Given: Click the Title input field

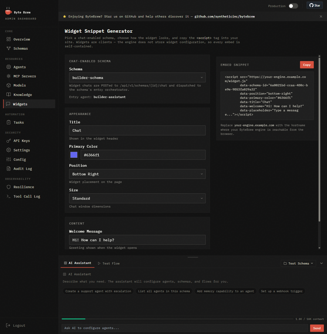Looking at the screenshot, I should [x=137, y=130].
